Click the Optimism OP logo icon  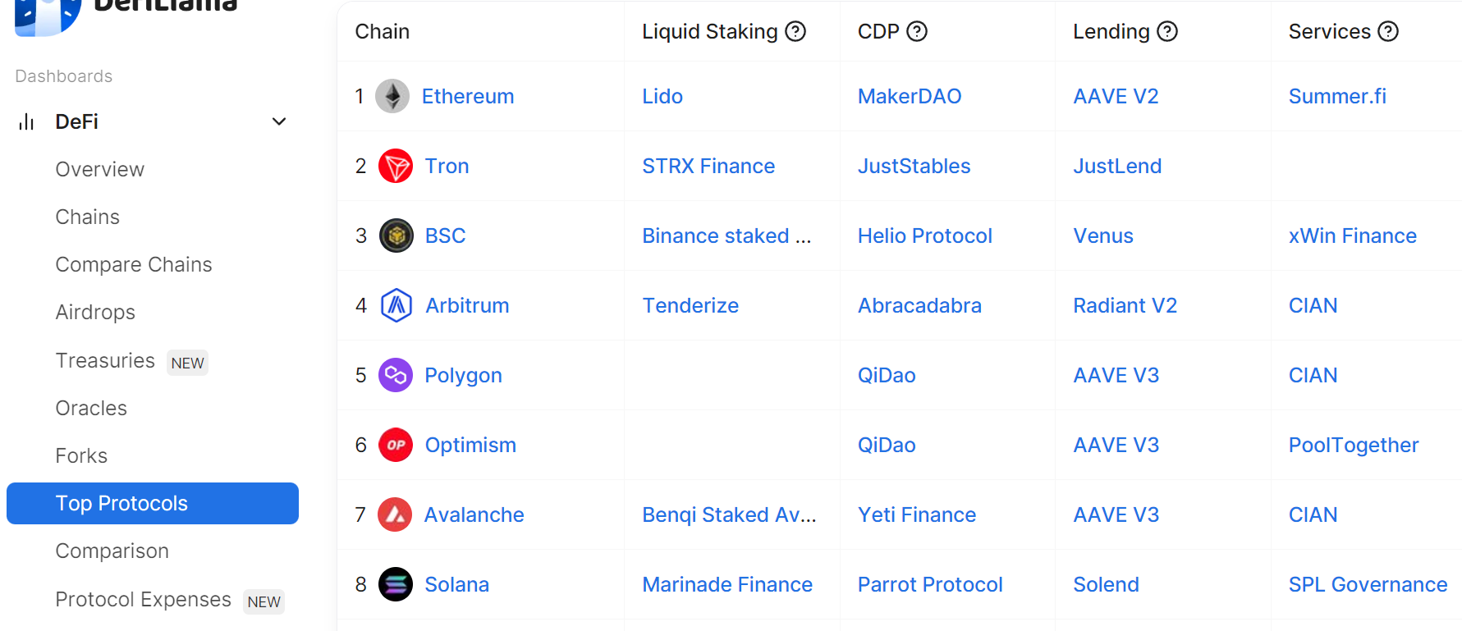[396, 445]
